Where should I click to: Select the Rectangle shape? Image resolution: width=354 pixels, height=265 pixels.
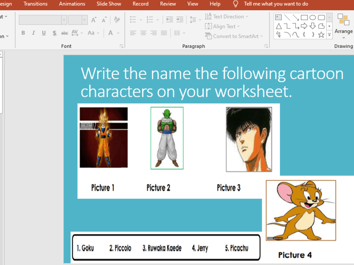[x=304, y=17]
